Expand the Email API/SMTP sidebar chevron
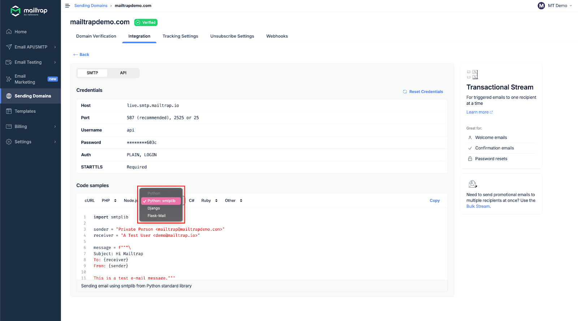This screenshot has width=578, height=321. click(x=55, y=47)
